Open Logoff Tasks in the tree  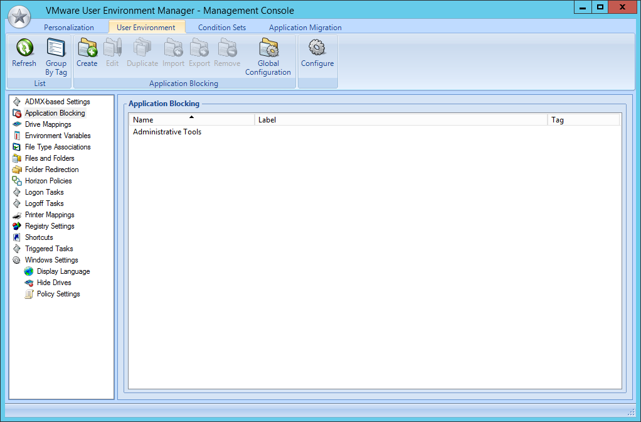[44, 203]
